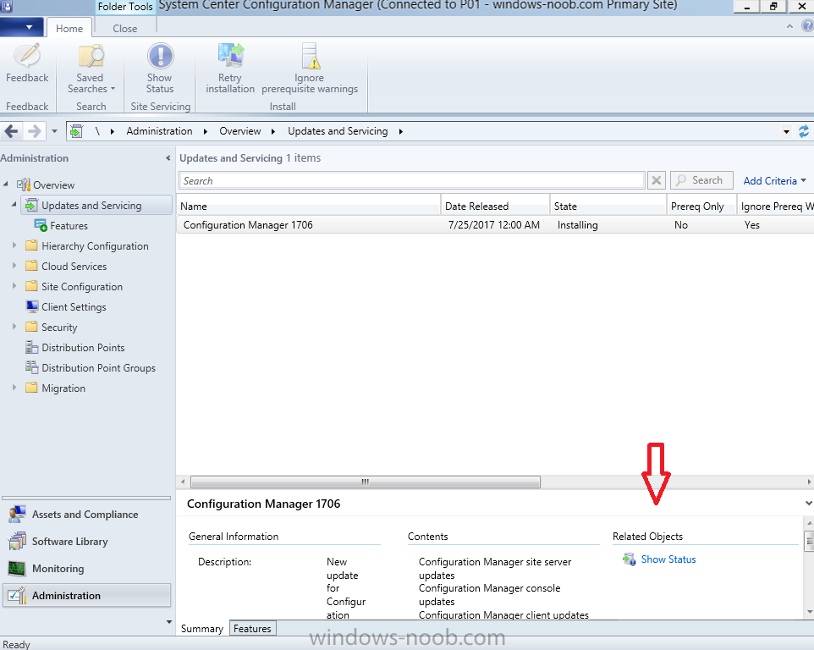Click the Search button
This screenshot has height=650, width=814.
point(701,180)
